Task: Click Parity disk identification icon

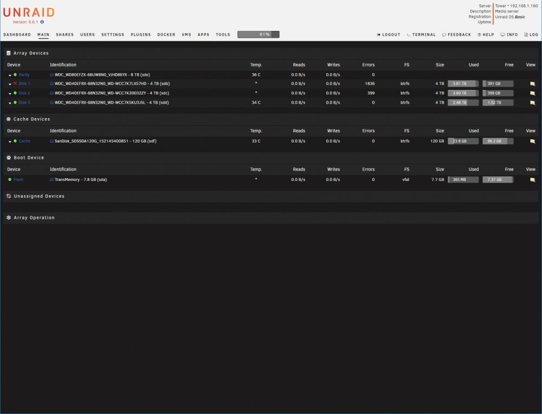Action: (51, 75)
